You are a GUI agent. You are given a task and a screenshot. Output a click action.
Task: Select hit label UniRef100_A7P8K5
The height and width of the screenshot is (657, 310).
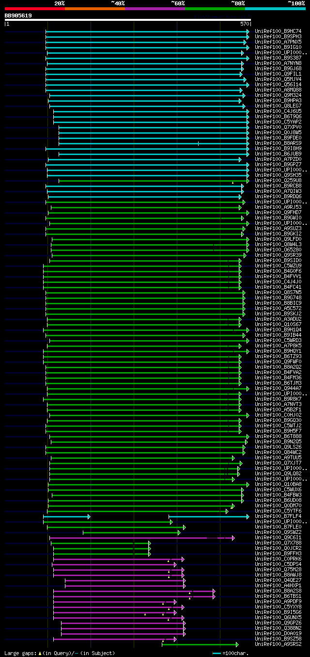pyautogui.click(x=278, y=346)
